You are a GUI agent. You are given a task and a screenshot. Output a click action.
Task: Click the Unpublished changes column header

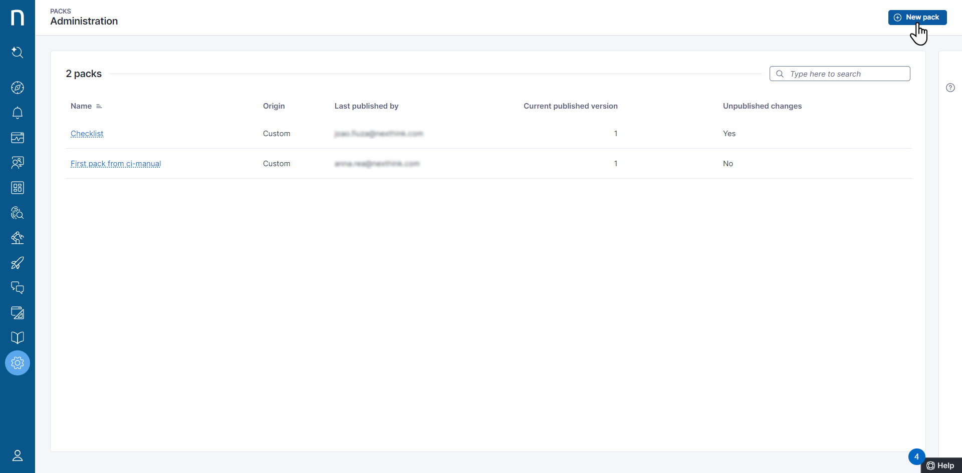[x=762, y=106]
